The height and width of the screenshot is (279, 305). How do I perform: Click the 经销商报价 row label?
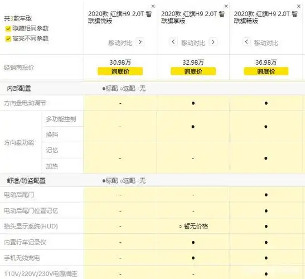pyautogui.click(x=19, y=68)
